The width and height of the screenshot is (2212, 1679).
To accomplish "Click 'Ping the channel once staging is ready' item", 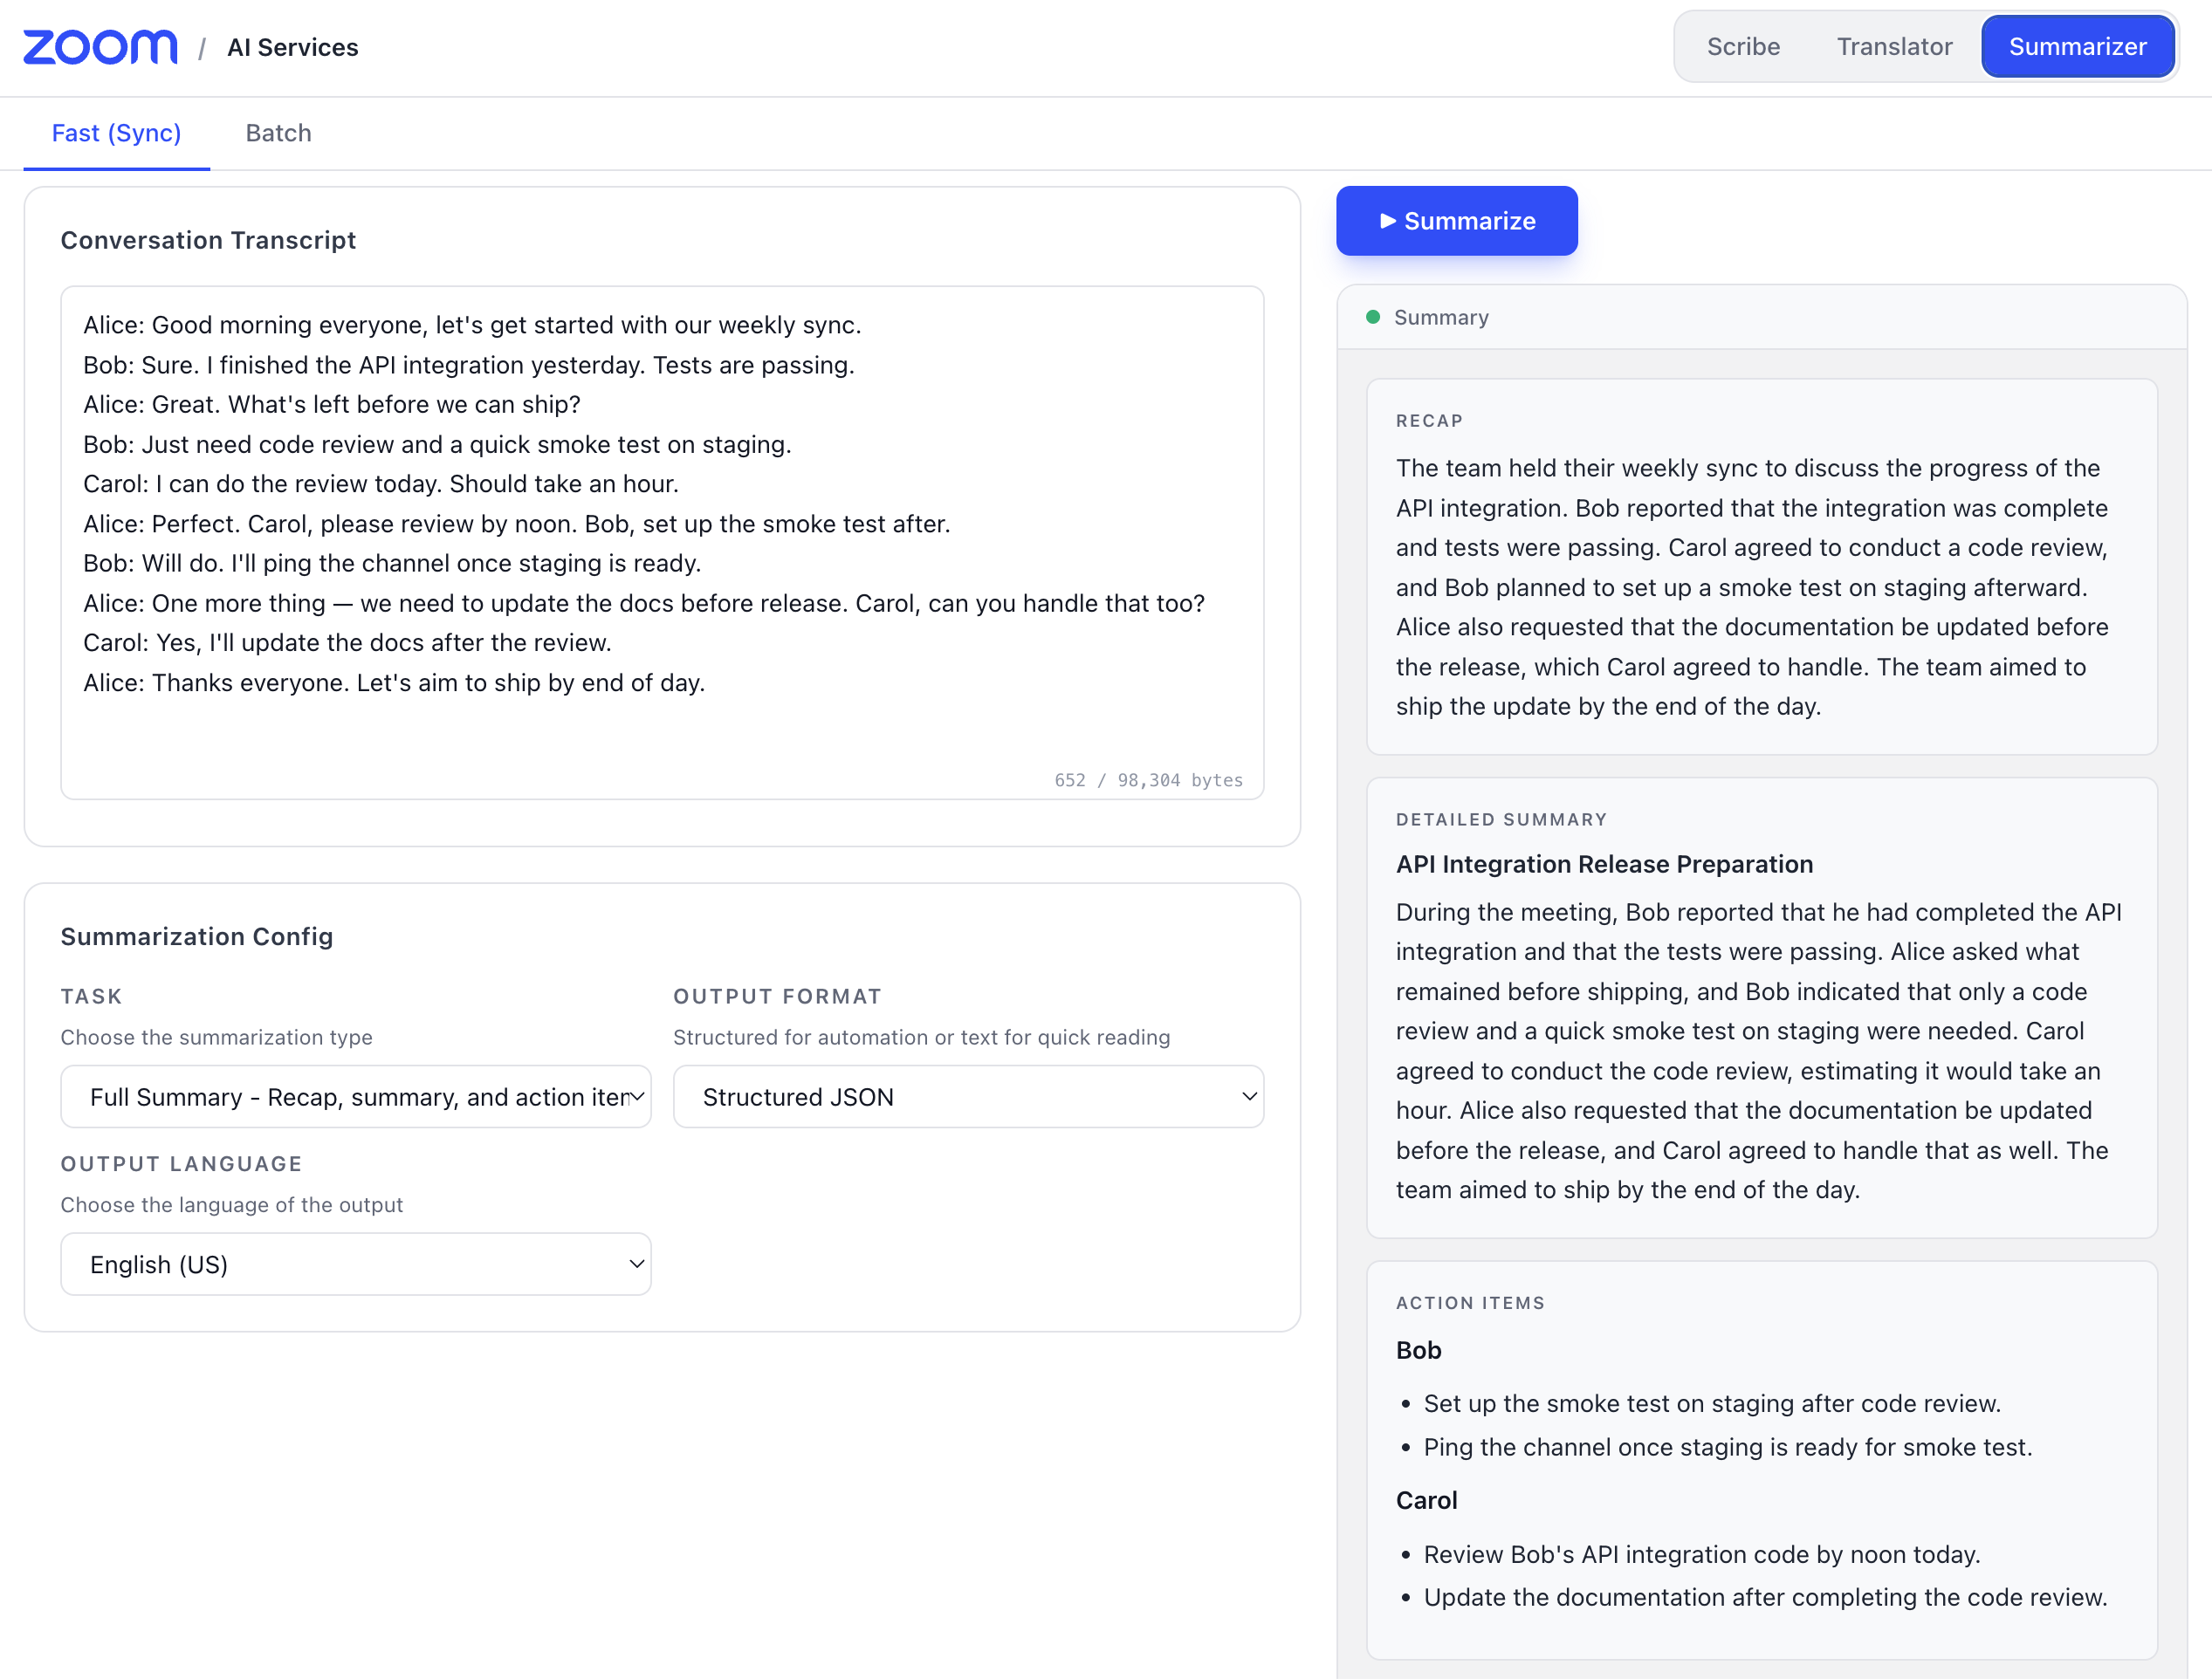I will [1728, 1447].
